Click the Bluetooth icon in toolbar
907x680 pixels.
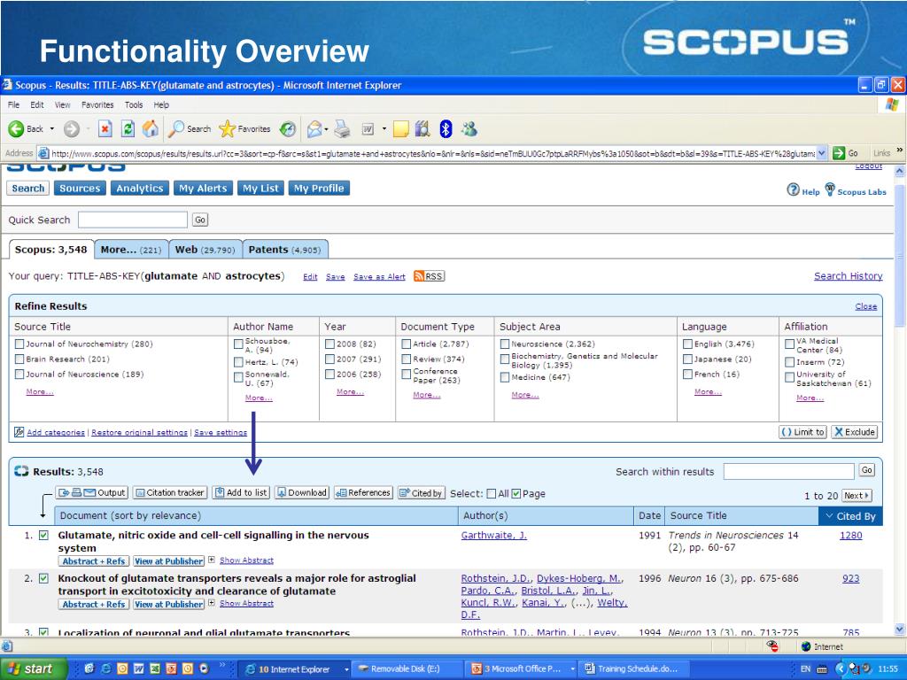[x=446, y=129]
